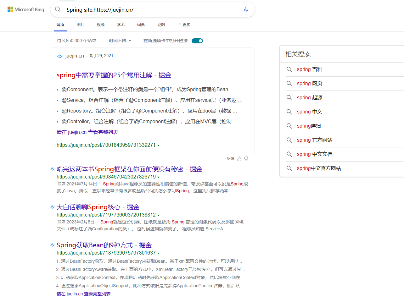Click magnifier icon next to spring 百科
Screen dimensions: 404x302
click(289, 69)
